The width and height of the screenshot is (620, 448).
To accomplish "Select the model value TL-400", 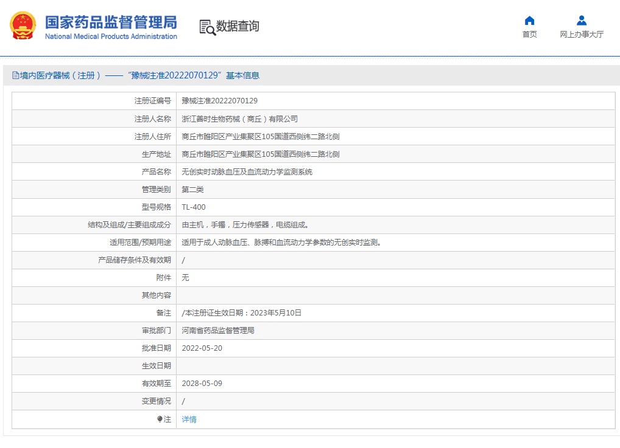I will tap(194, 207).
